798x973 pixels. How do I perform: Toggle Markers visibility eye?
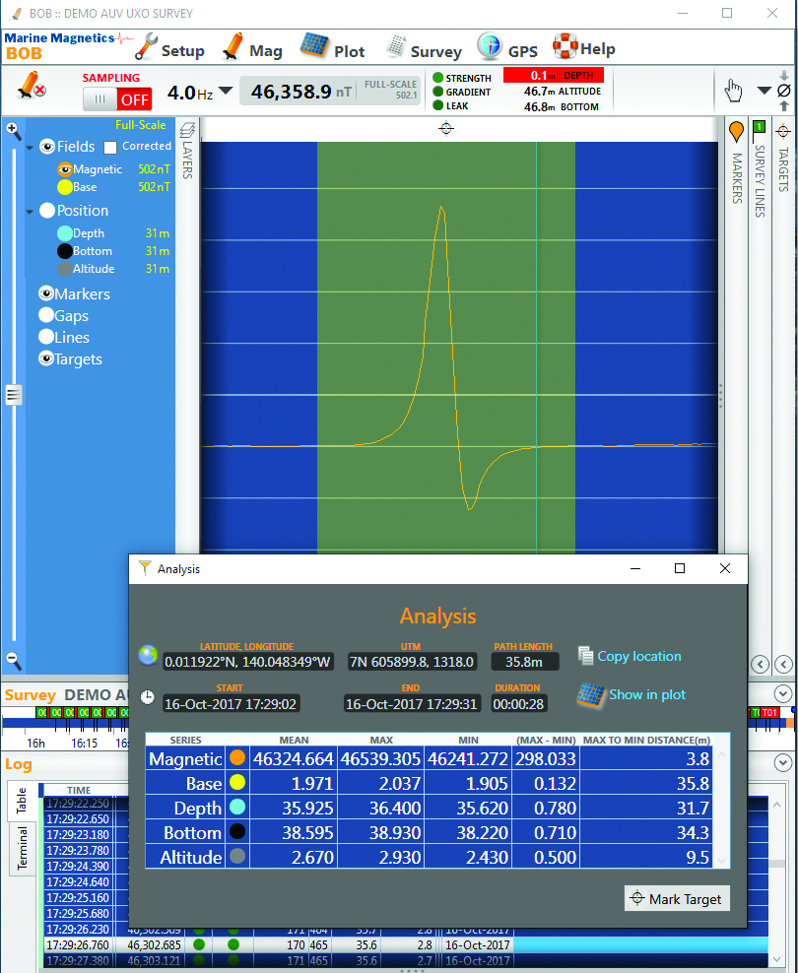pos(46,293)
